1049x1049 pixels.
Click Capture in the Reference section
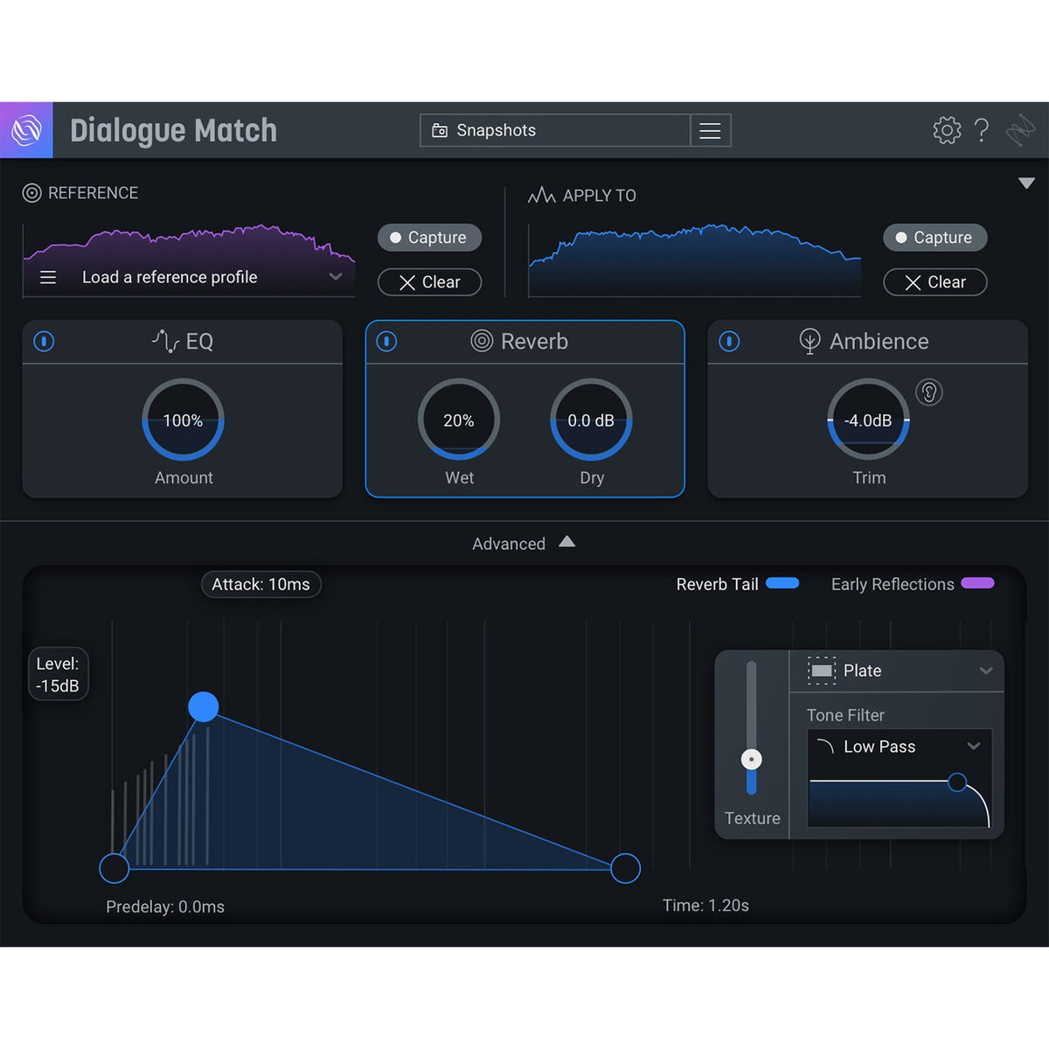pos(429,238)
